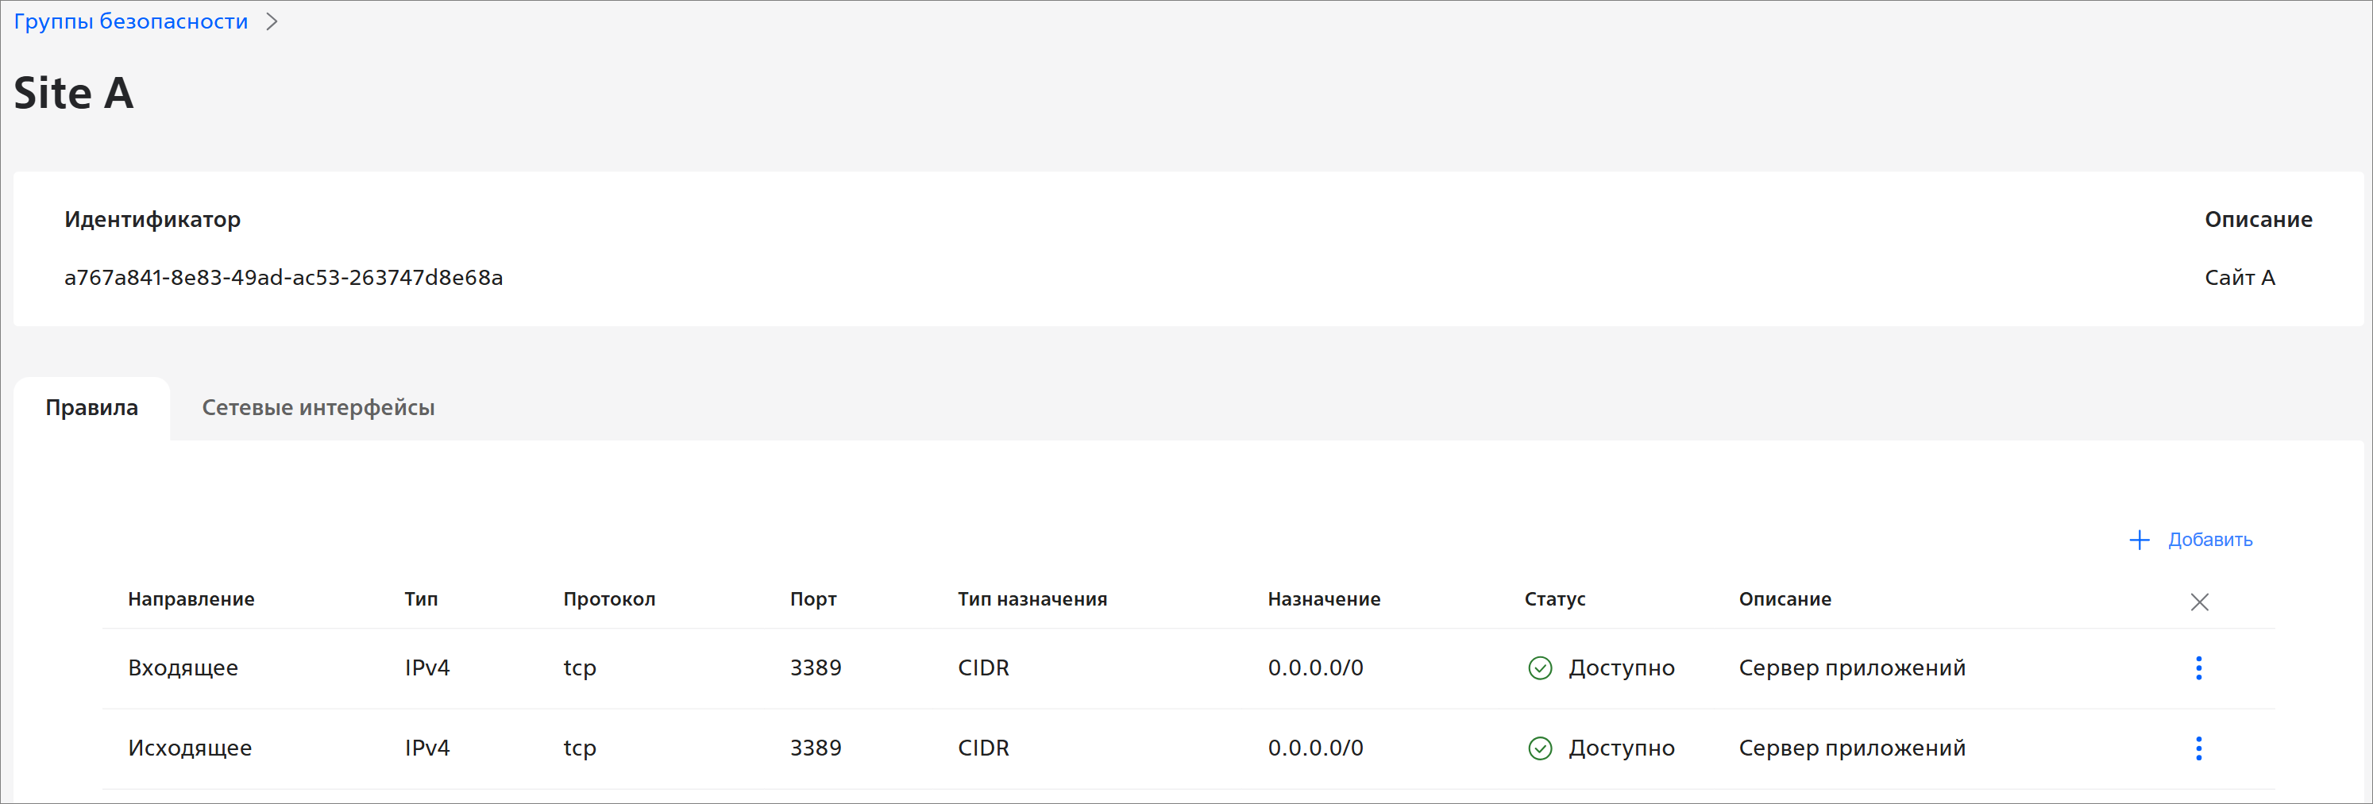The image size is (2373, 804).
Task: Click green status checkmark of Исходящее rule
Action: coord(1539,748)
